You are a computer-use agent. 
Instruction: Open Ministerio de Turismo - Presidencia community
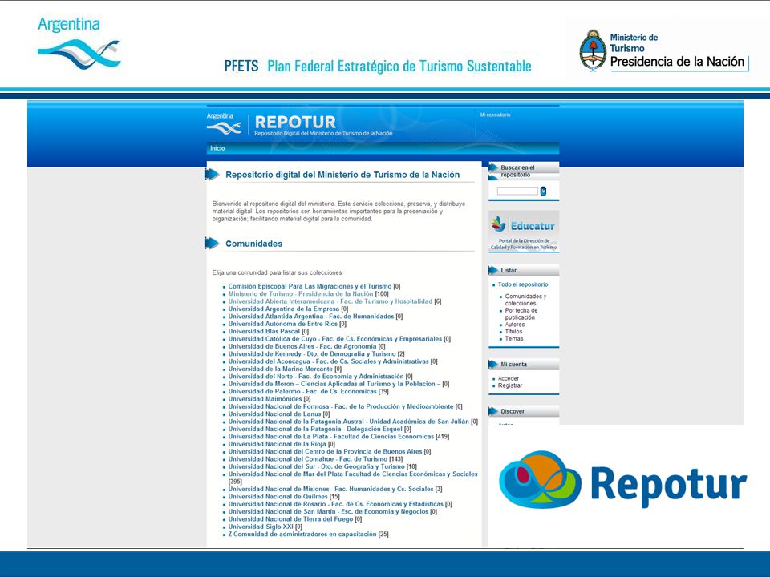coord(301,294)
